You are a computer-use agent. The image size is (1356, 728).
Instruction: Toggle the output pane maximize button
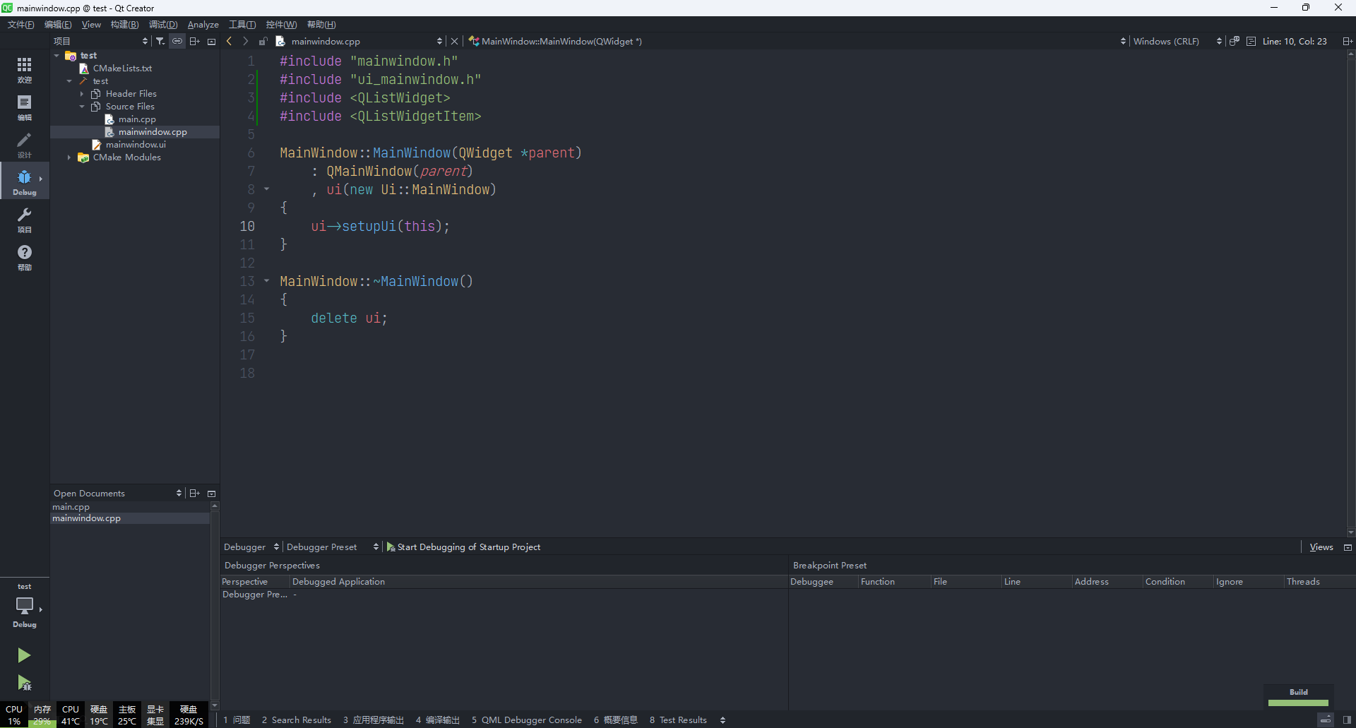1326,720
